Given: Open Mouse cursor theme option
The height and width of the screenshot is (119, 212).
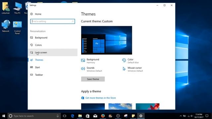Looking at the screenshot, I should tap(132, 69).
